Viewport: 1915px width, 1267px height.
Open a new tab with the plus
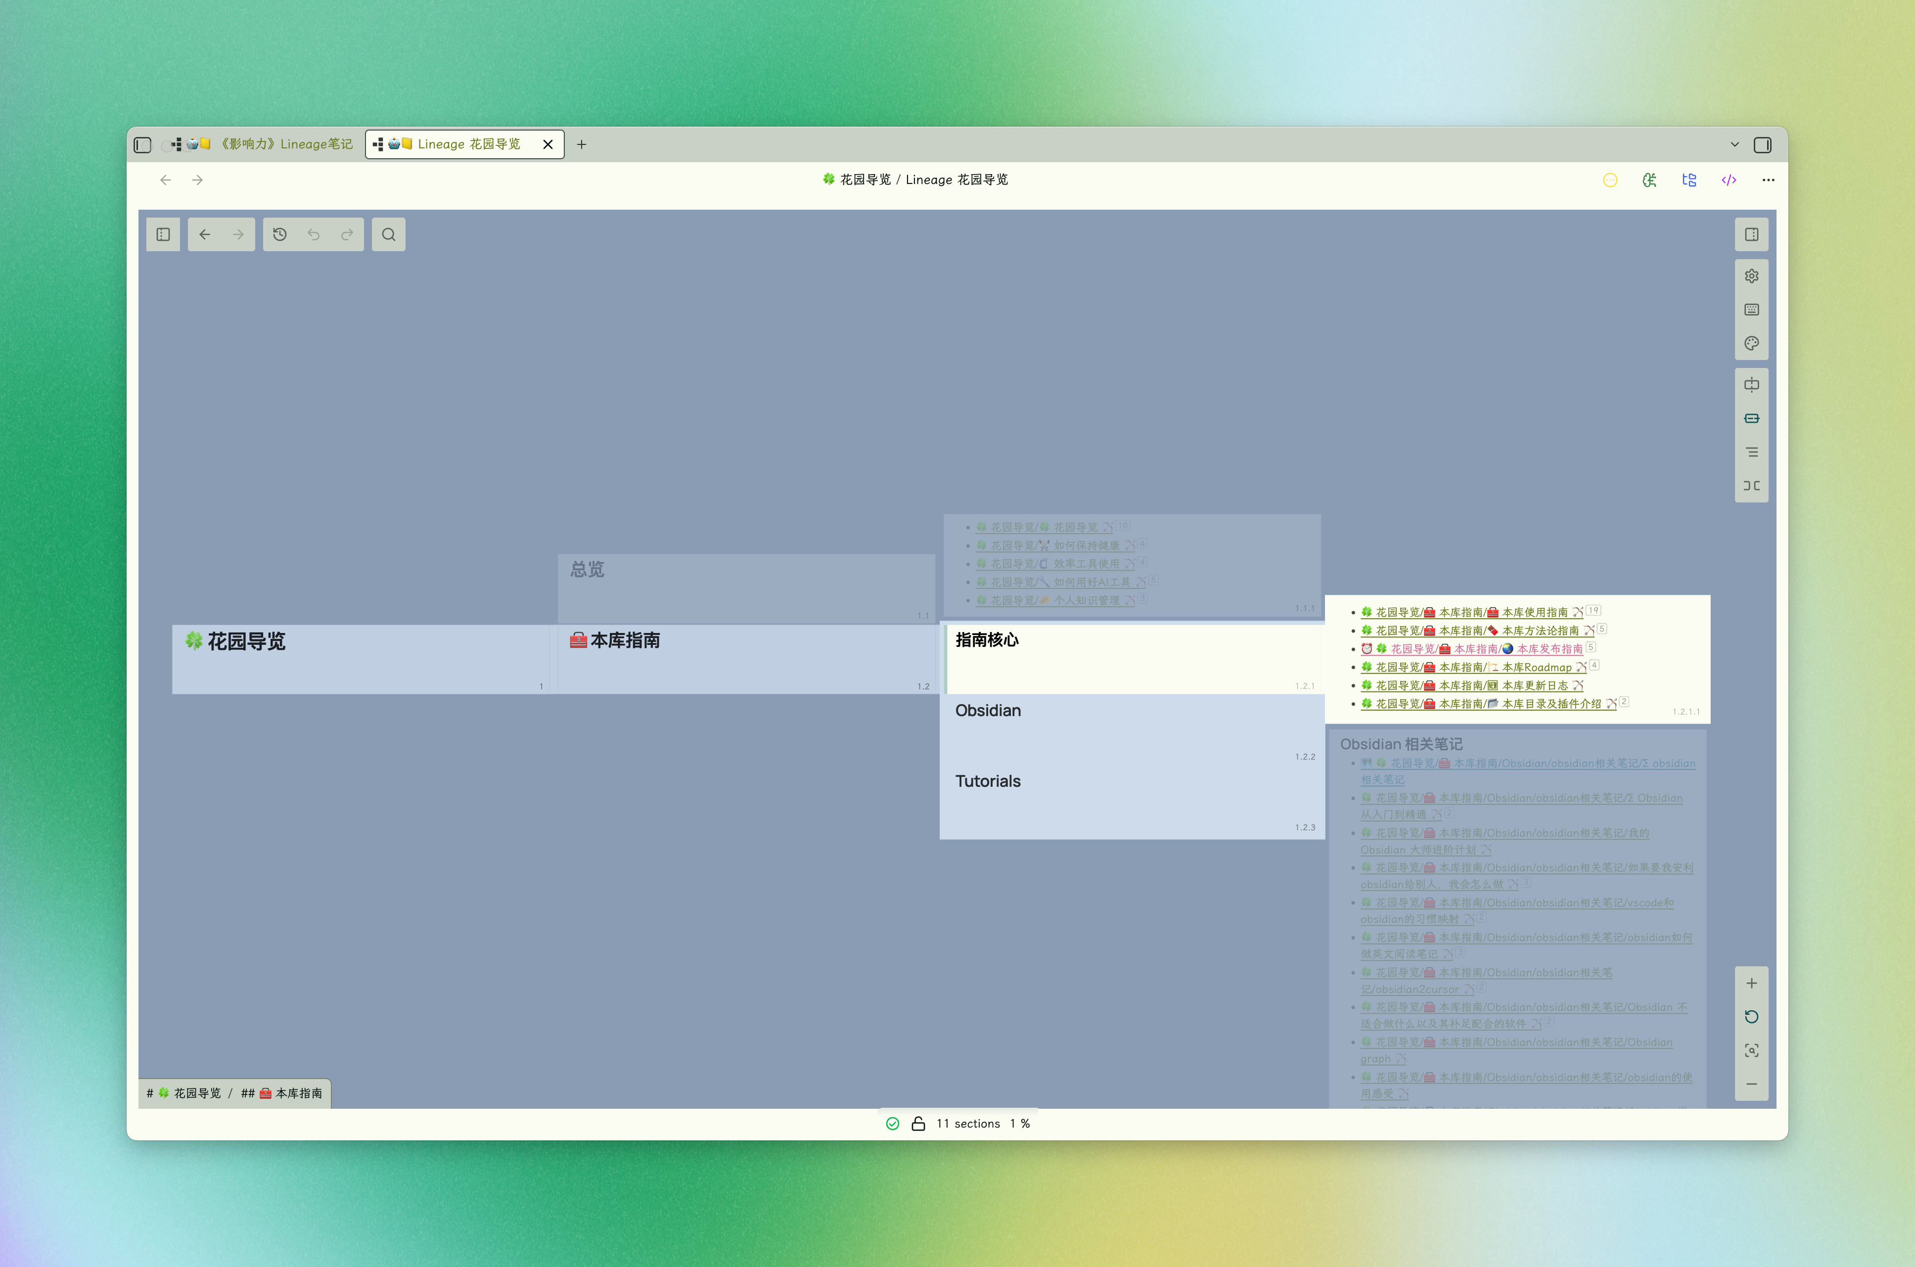coord(581,144)
